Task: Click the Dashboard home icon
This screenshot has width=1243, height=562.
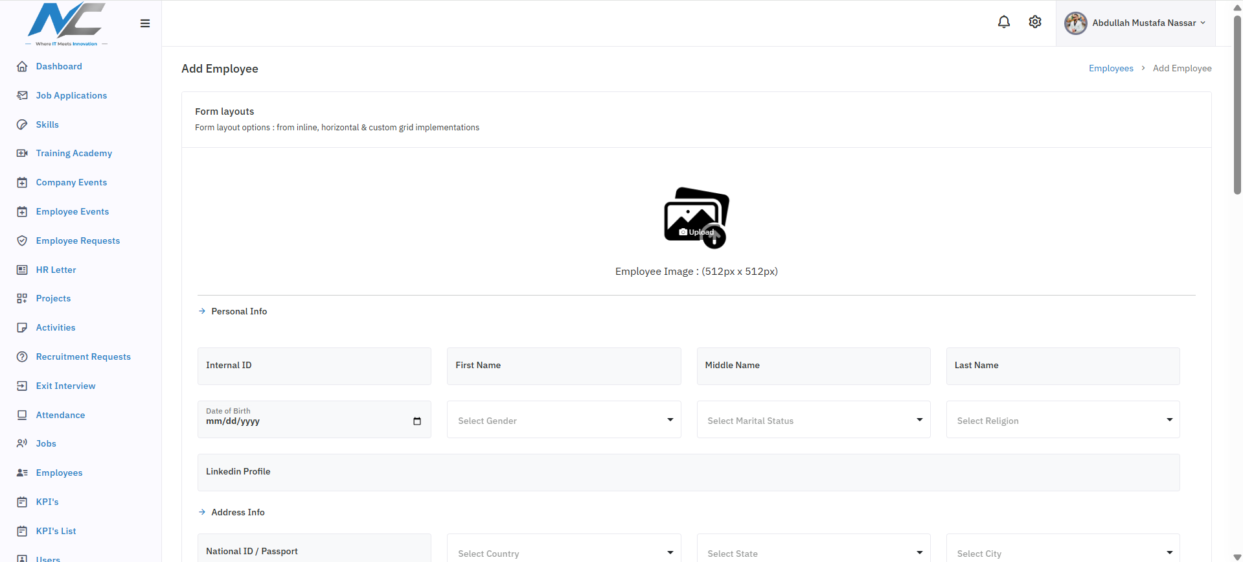Action: pyautogui.click(x=22, y=66)
